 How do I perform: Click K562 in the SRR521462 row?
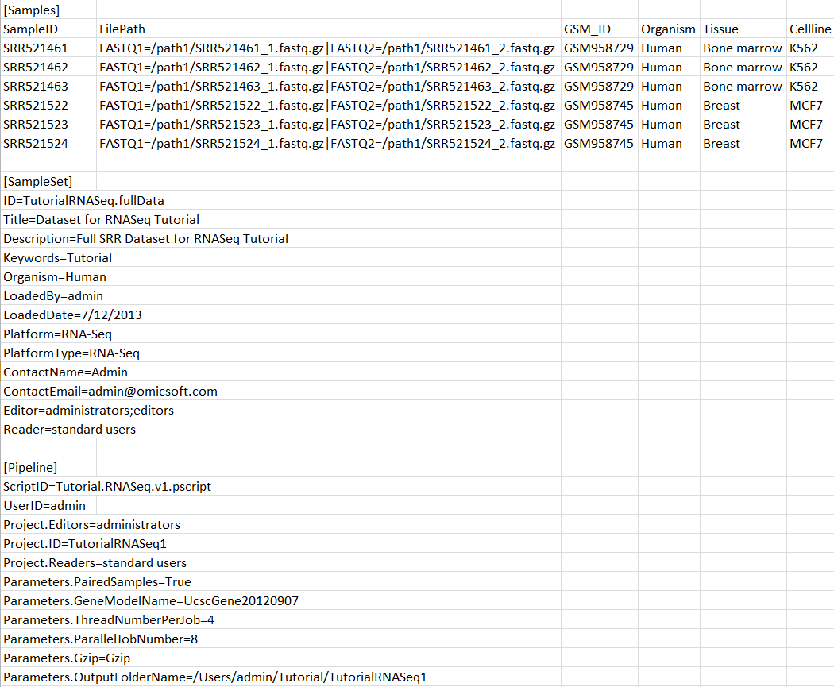pyautogui.click(x=810, y=67)
